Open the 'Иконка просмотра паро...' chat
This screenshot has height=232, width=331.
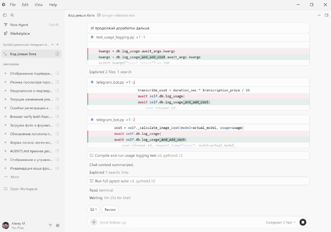click(x=31, y=82)
